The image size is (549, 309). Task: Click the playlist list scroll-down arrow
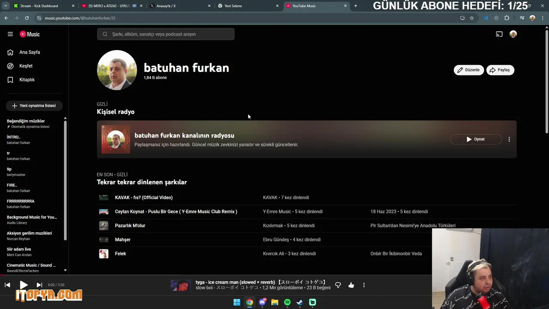[65, 270]
